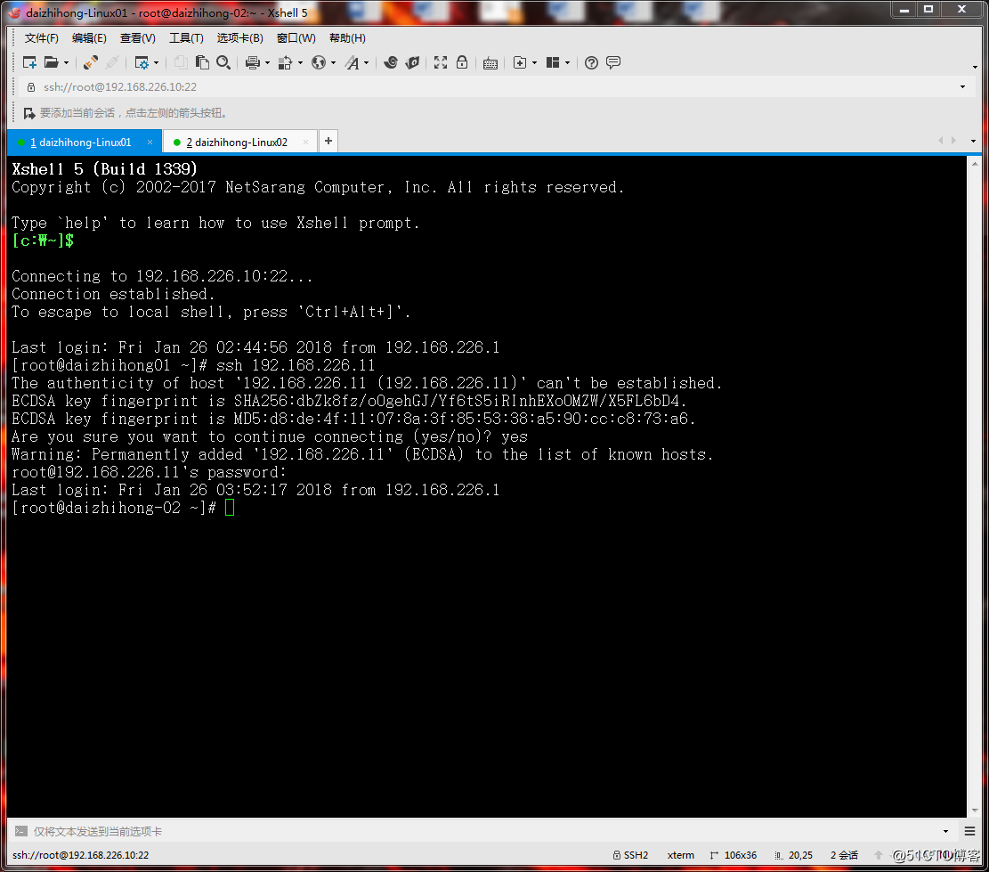
Task: Click the add current session arrow icon
Action: click(x=29, y=113)
